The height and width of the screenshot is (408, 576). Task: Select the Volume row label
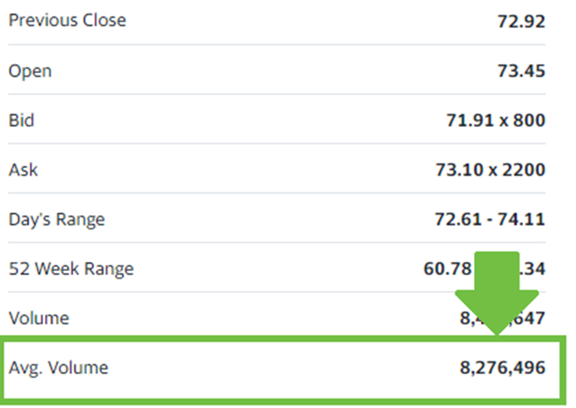pyautogui.click(x=39, y=318)
